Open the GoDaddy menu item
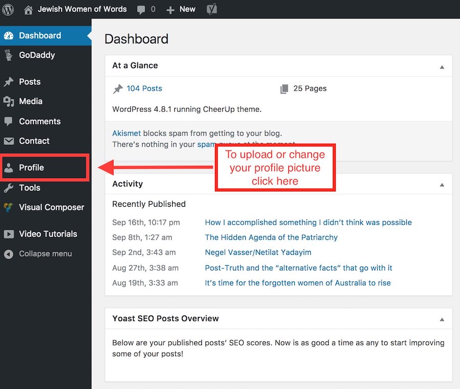Image resolution: width=460 pixels, height=389 pixels. pos(45,55)
